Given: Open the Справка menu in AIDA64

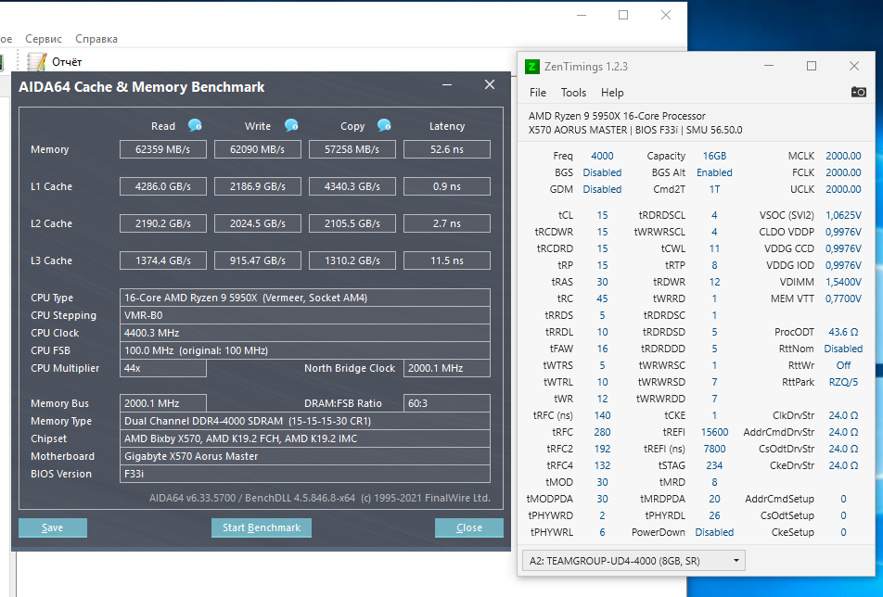Looking at the screenshot, I should (96, 39).
